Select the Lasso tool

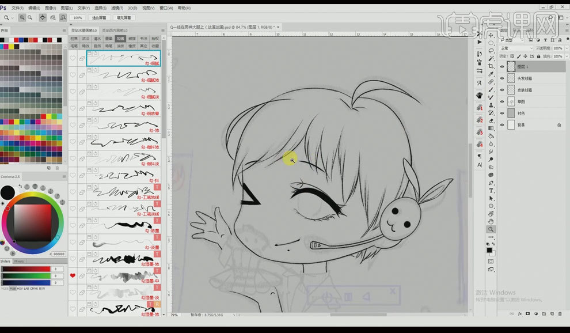click(491, 51)
